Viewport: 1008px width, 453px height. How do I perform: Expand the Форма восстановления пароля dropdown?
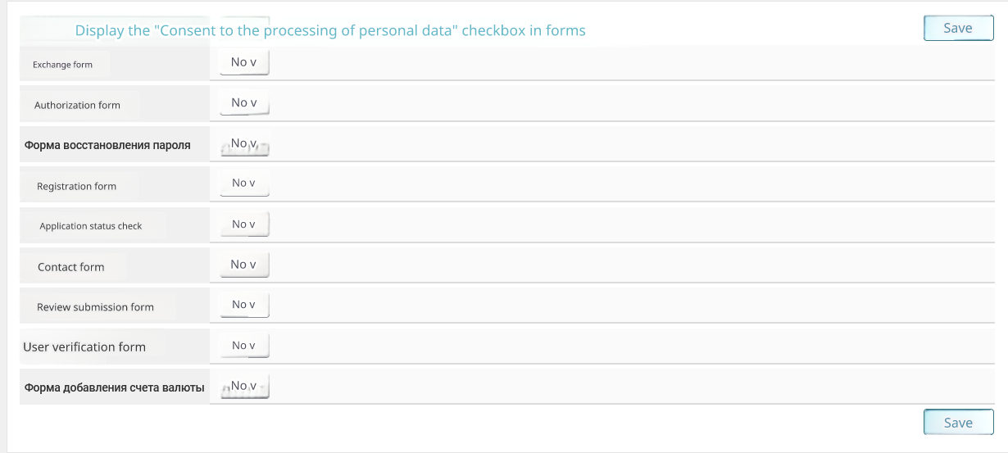coord(244,145)
